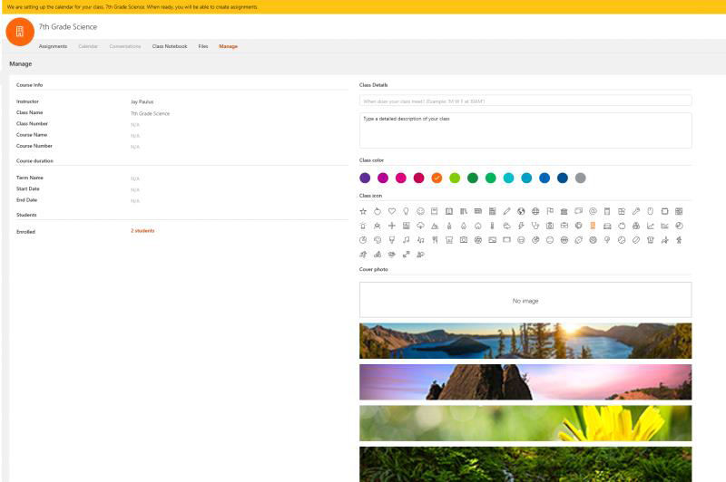726x482 pixels.
Task: Select the purple class color
Action: click(365, 178)
